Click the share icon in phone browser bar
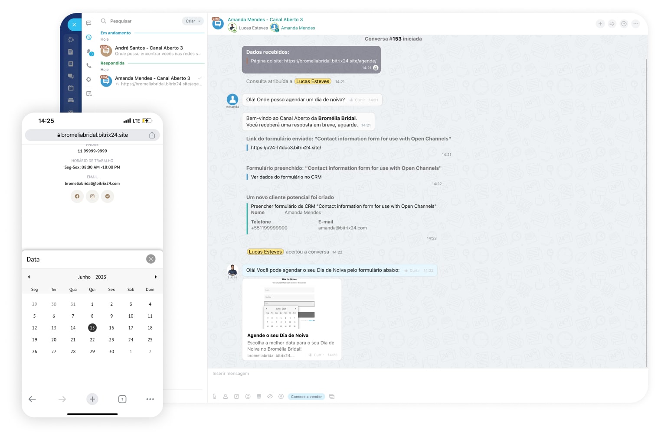Image resolution: width=661 pixels, height=439 pixels. click(x=152, y=135)
